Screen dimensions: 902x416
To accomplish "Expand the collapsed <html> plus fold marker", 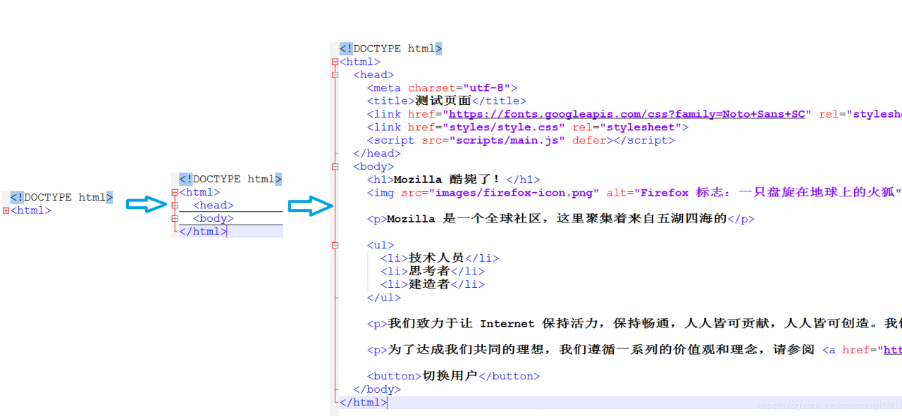I will [6, 210].
